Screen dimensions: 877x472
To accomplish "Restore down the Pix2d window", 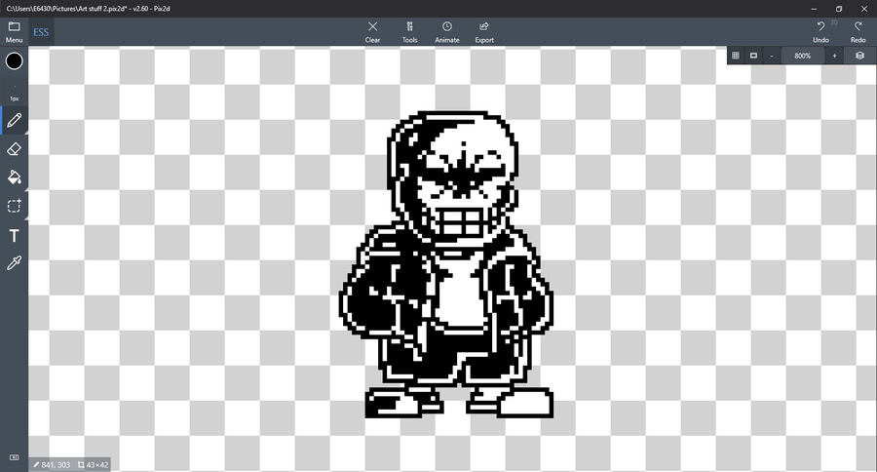I will pyautogui.click(x=839, y=9).
